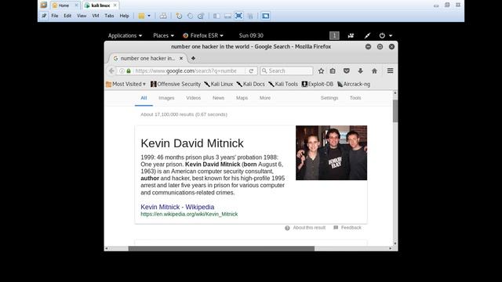Open Kali Applications menu
Viewport: 502px width, 282px height.
pos(125,35)
